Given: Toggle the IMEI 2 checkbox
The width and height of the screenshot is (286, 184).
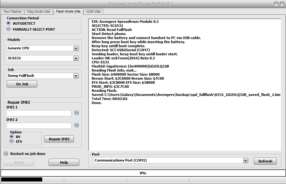Looking at the screenshot, I should pyautogui.click(x=77, y=125).
